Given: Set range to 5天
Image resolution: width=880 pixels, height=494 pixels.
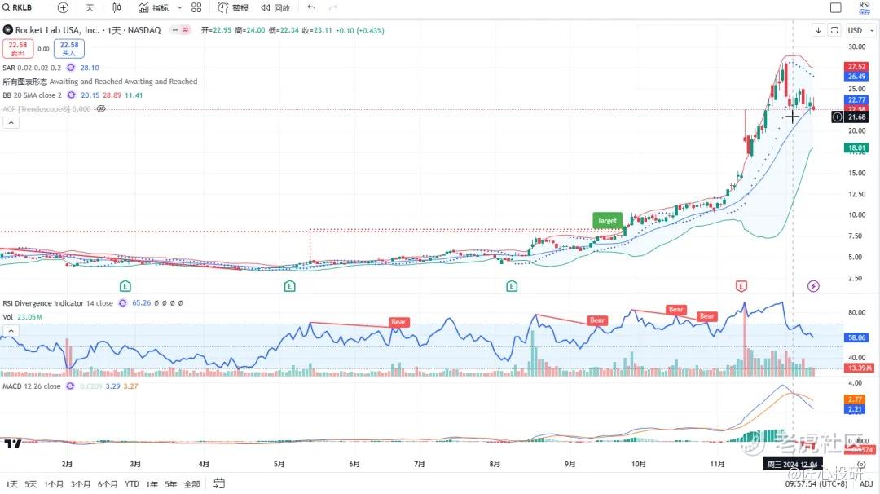Looking at the screenshot, I should point(31,484).
